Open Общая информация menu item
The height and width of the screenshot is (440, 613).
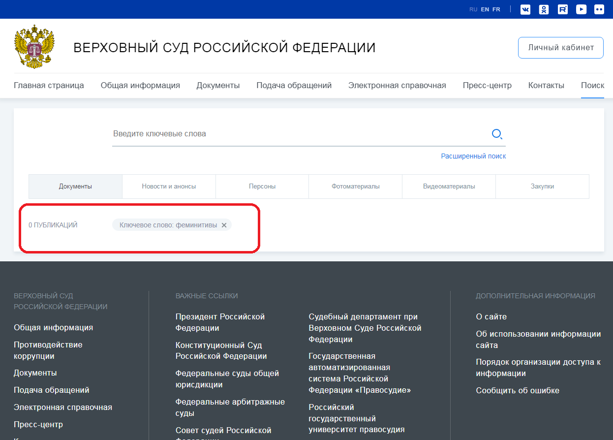coord(140,85)
